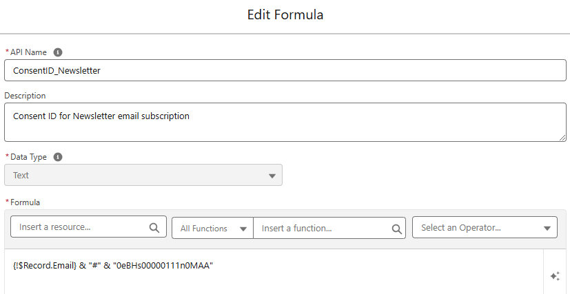
Task: Place cursor in the formula expression text
Action: pos(113,266)
